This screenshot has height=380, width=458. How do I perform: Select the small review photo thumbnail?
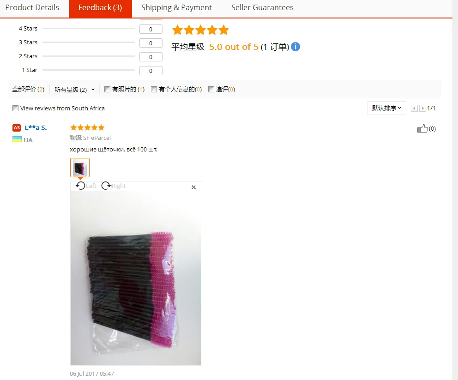80,168
